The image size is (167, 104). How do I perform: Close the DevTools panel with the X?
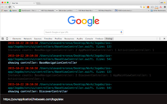click(x=164, y=39)
